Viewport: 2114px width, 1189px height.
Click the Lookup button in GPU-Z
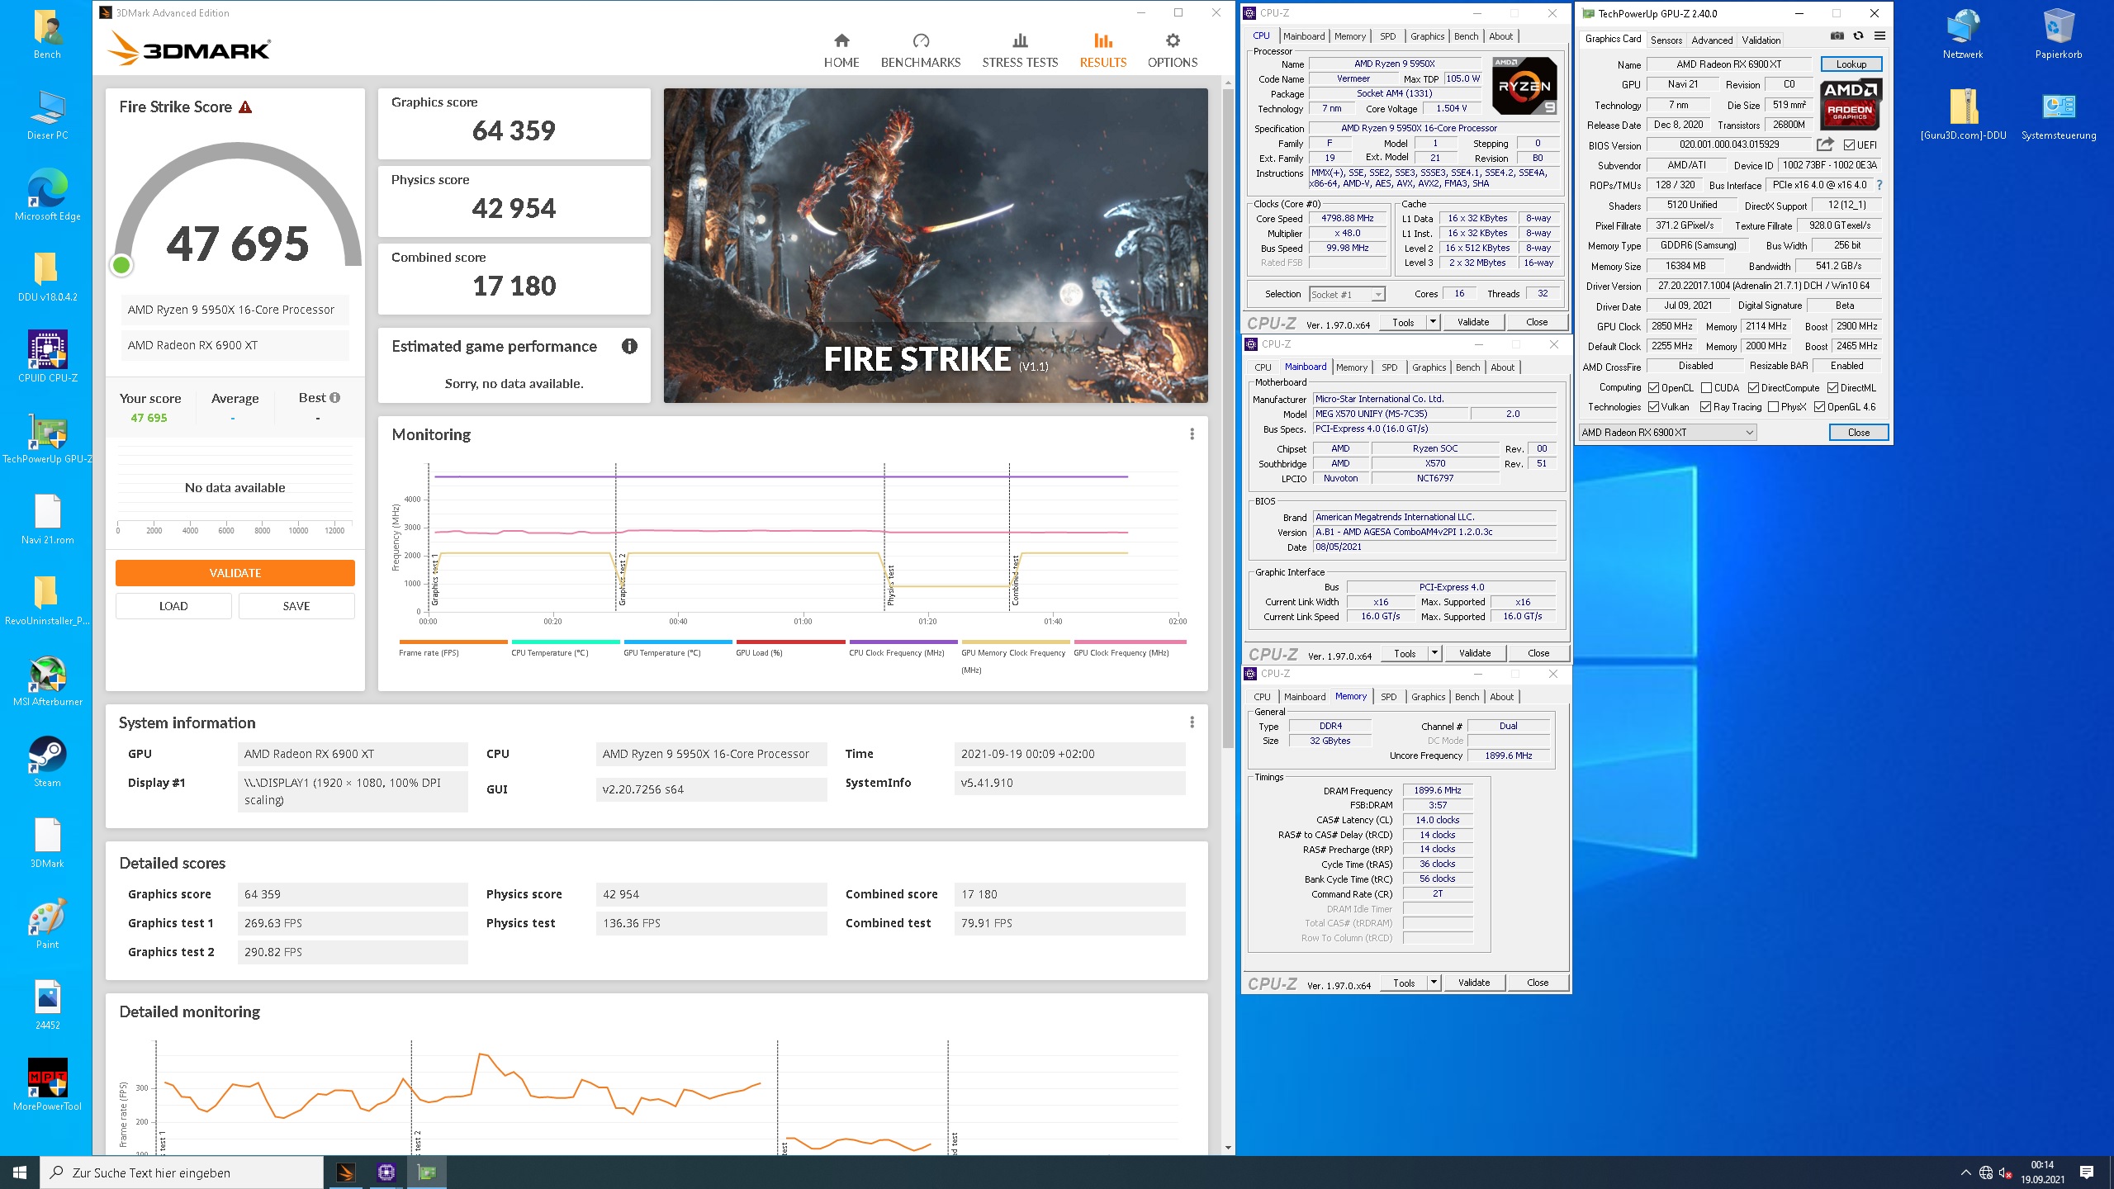(1851, 64)
